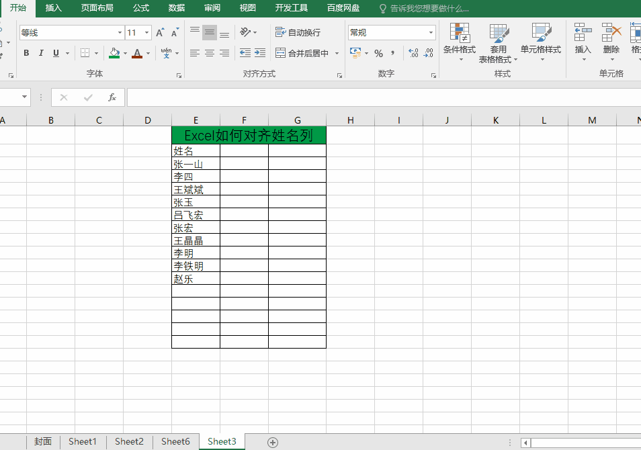
Task: Open borders dropdown arrow
Action: 97,53
